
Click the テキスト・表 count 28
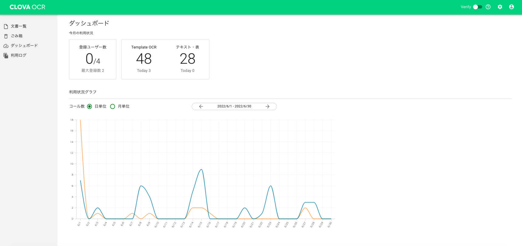[x=187, y=59]
